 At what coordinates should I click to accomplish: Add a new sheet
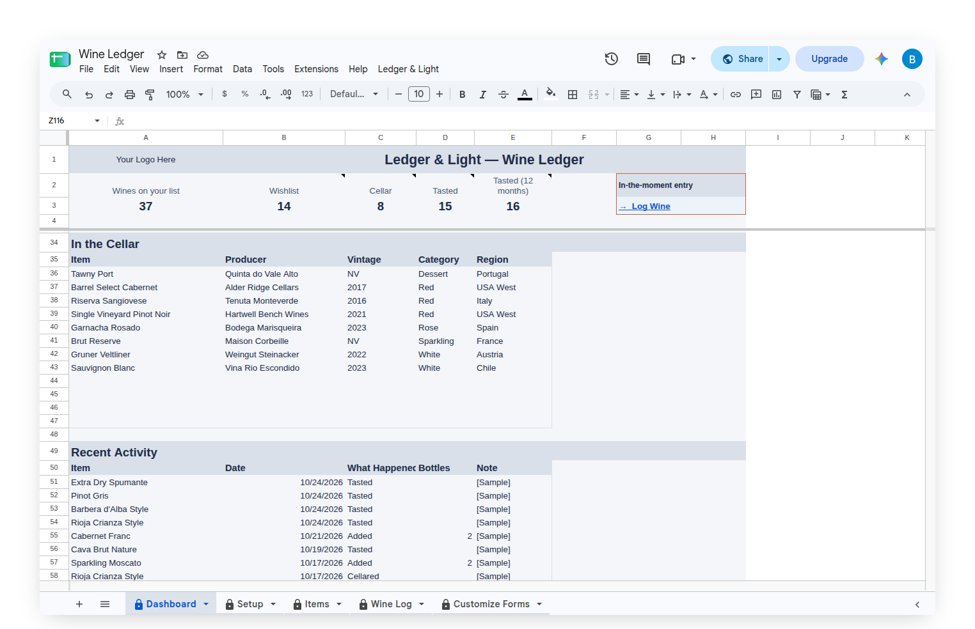tap(79, 604)
